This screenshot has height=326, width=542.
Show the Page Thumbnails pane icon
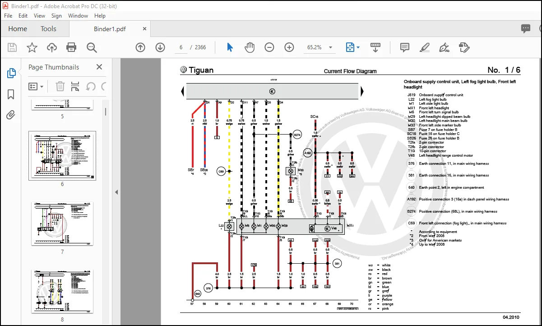[x=11, y=73]
